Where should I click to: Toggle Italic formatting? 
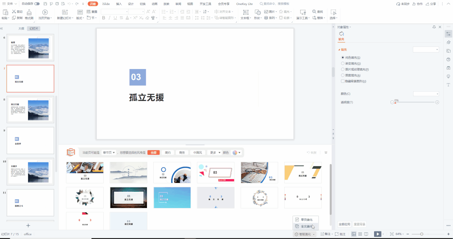coord(110,18)
